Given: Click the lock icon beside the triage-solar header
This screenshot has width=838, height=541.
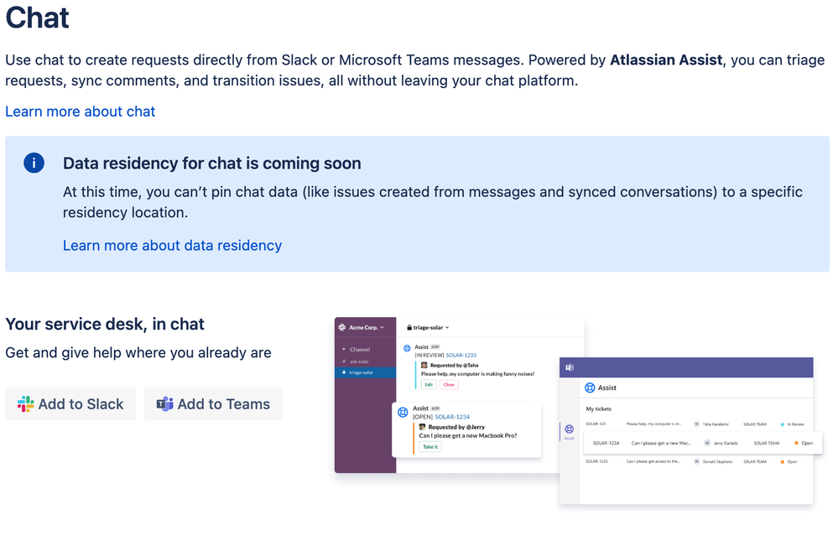Looking at the screenshot, I should click(x=409, y=328).
